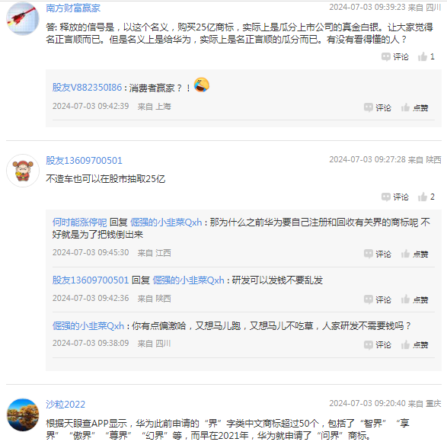Comment on 倔强的小韭菜Qxh's reply from 四川
This screenshot has width=447, height=445.
[x=378, y=345]
